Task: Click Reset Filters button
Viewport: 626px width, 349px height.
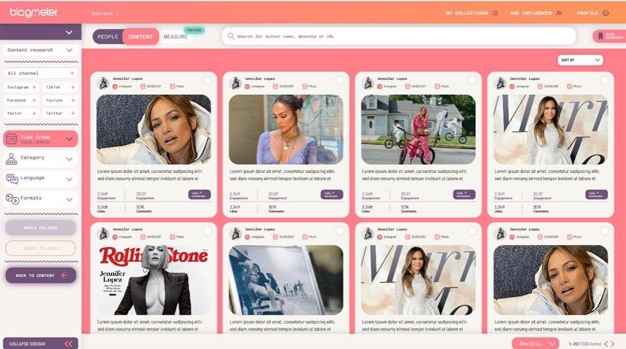Action: [40, 248]
